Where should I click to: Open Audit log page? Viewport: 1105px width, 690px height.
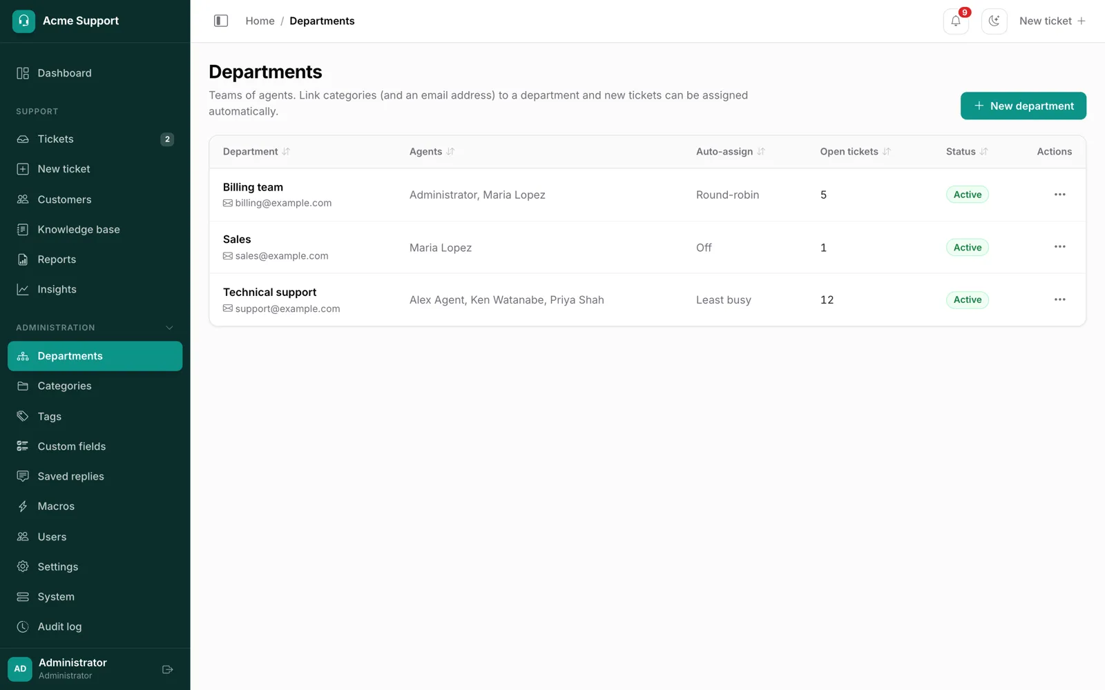[95, 627]
